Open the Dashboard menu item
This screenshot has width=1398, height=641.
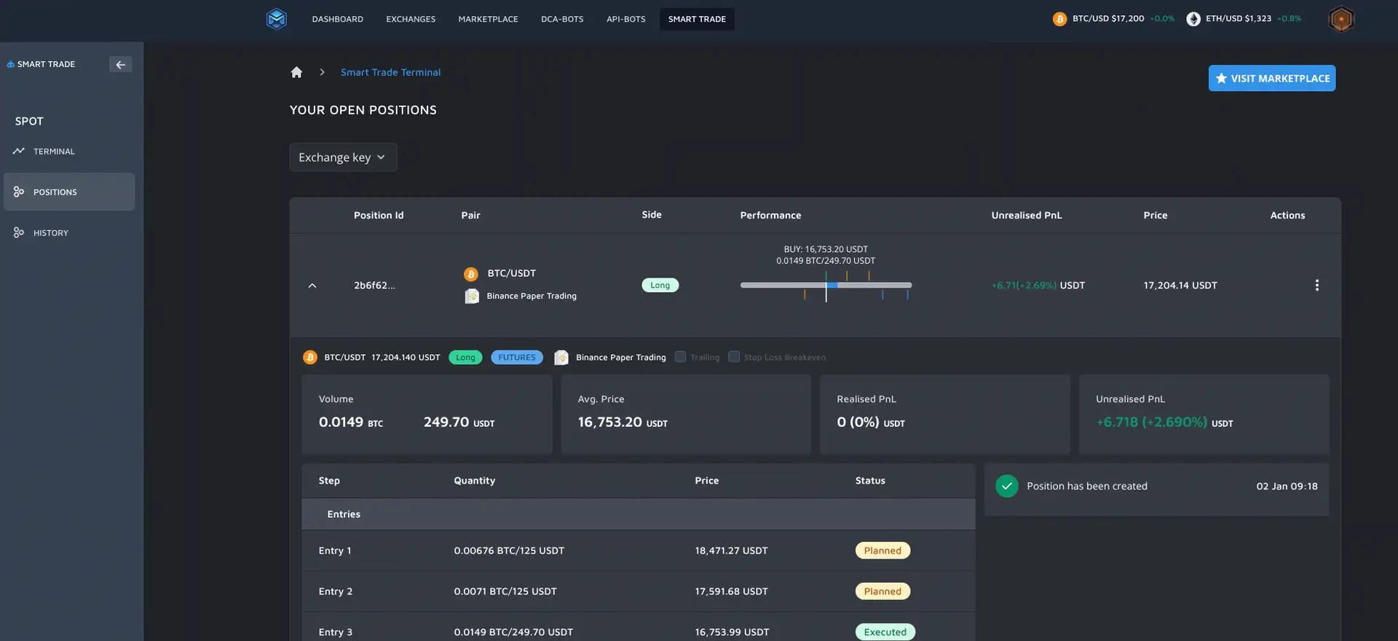[x=337, y=19]
